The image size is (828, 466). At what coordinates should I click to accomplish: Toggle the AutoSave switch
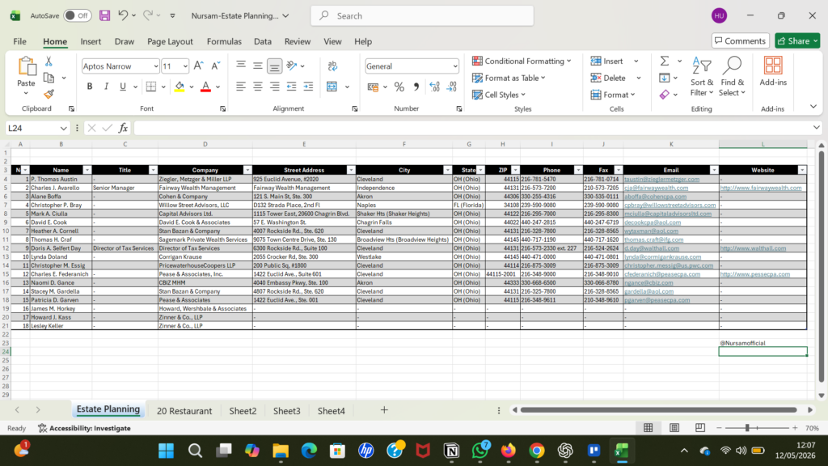(77, 16)
